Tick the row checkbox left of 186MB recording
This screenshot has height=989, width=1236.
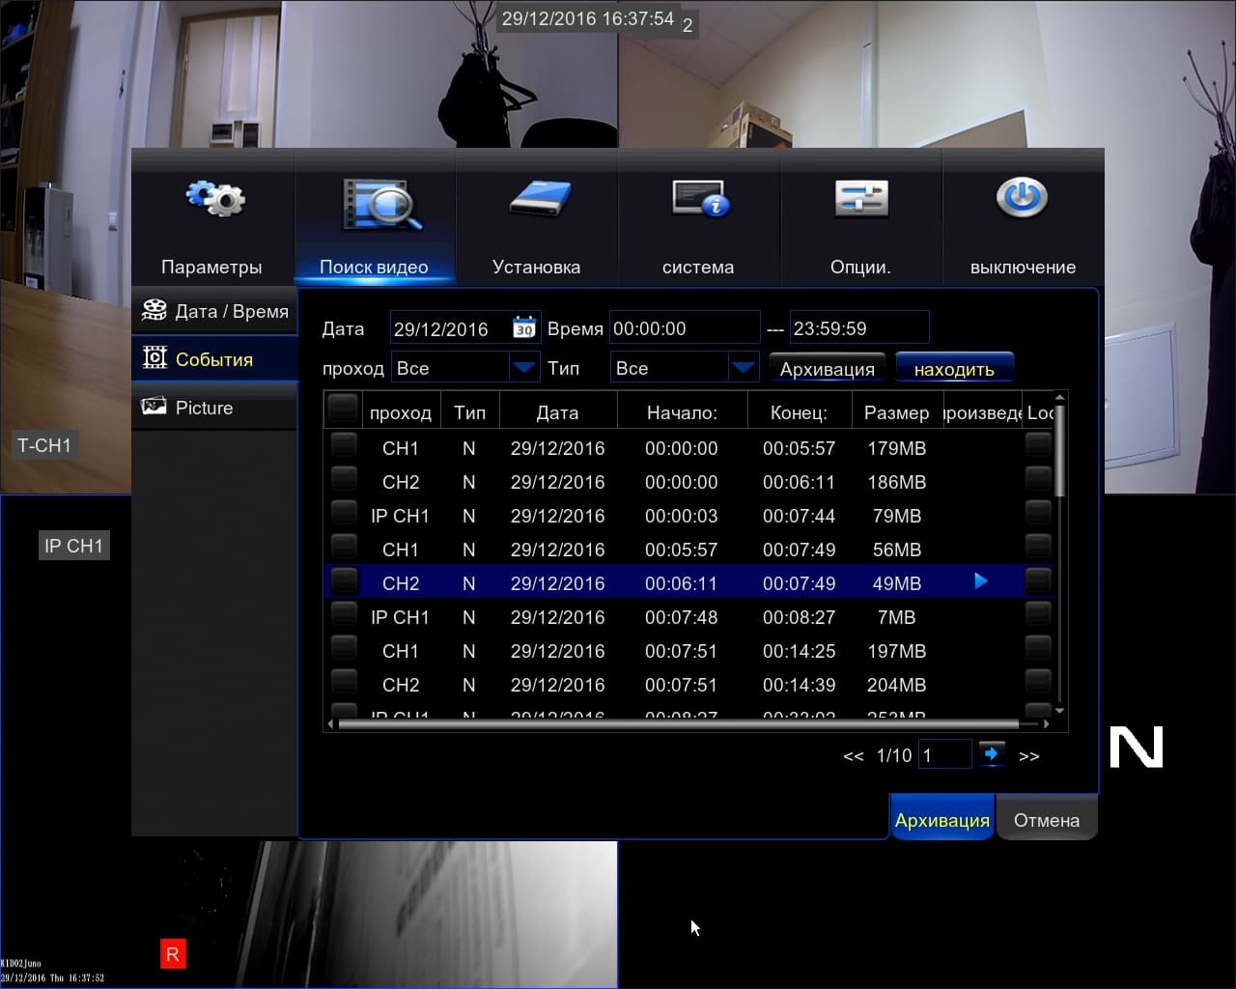click(344, 479)
